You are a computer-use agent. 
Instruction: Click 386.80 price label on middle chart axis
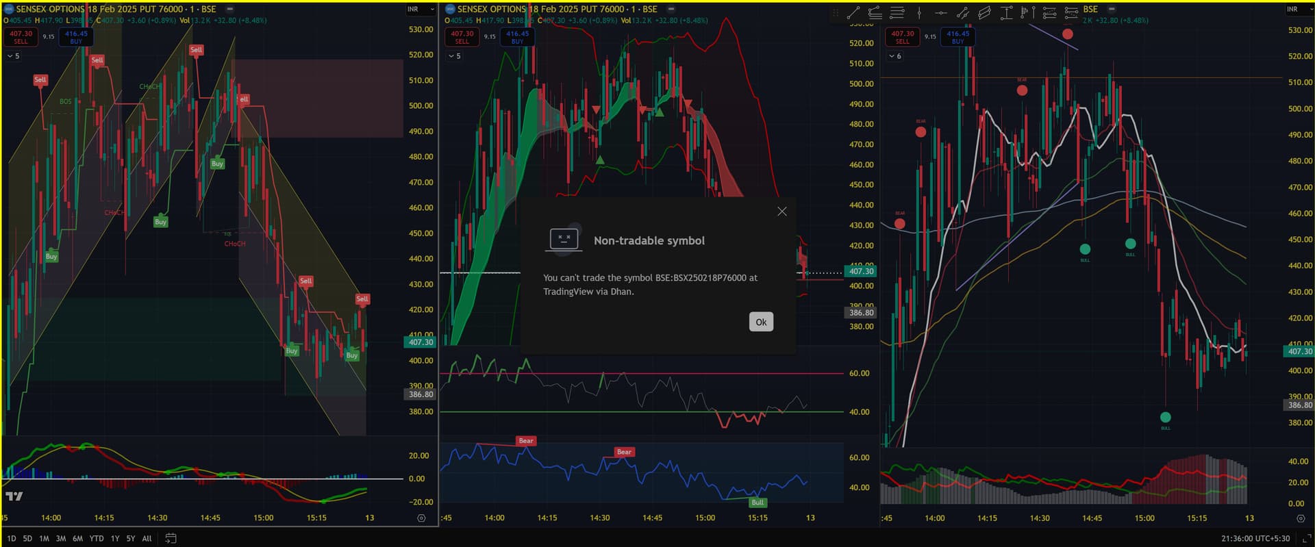coord(861,312)
